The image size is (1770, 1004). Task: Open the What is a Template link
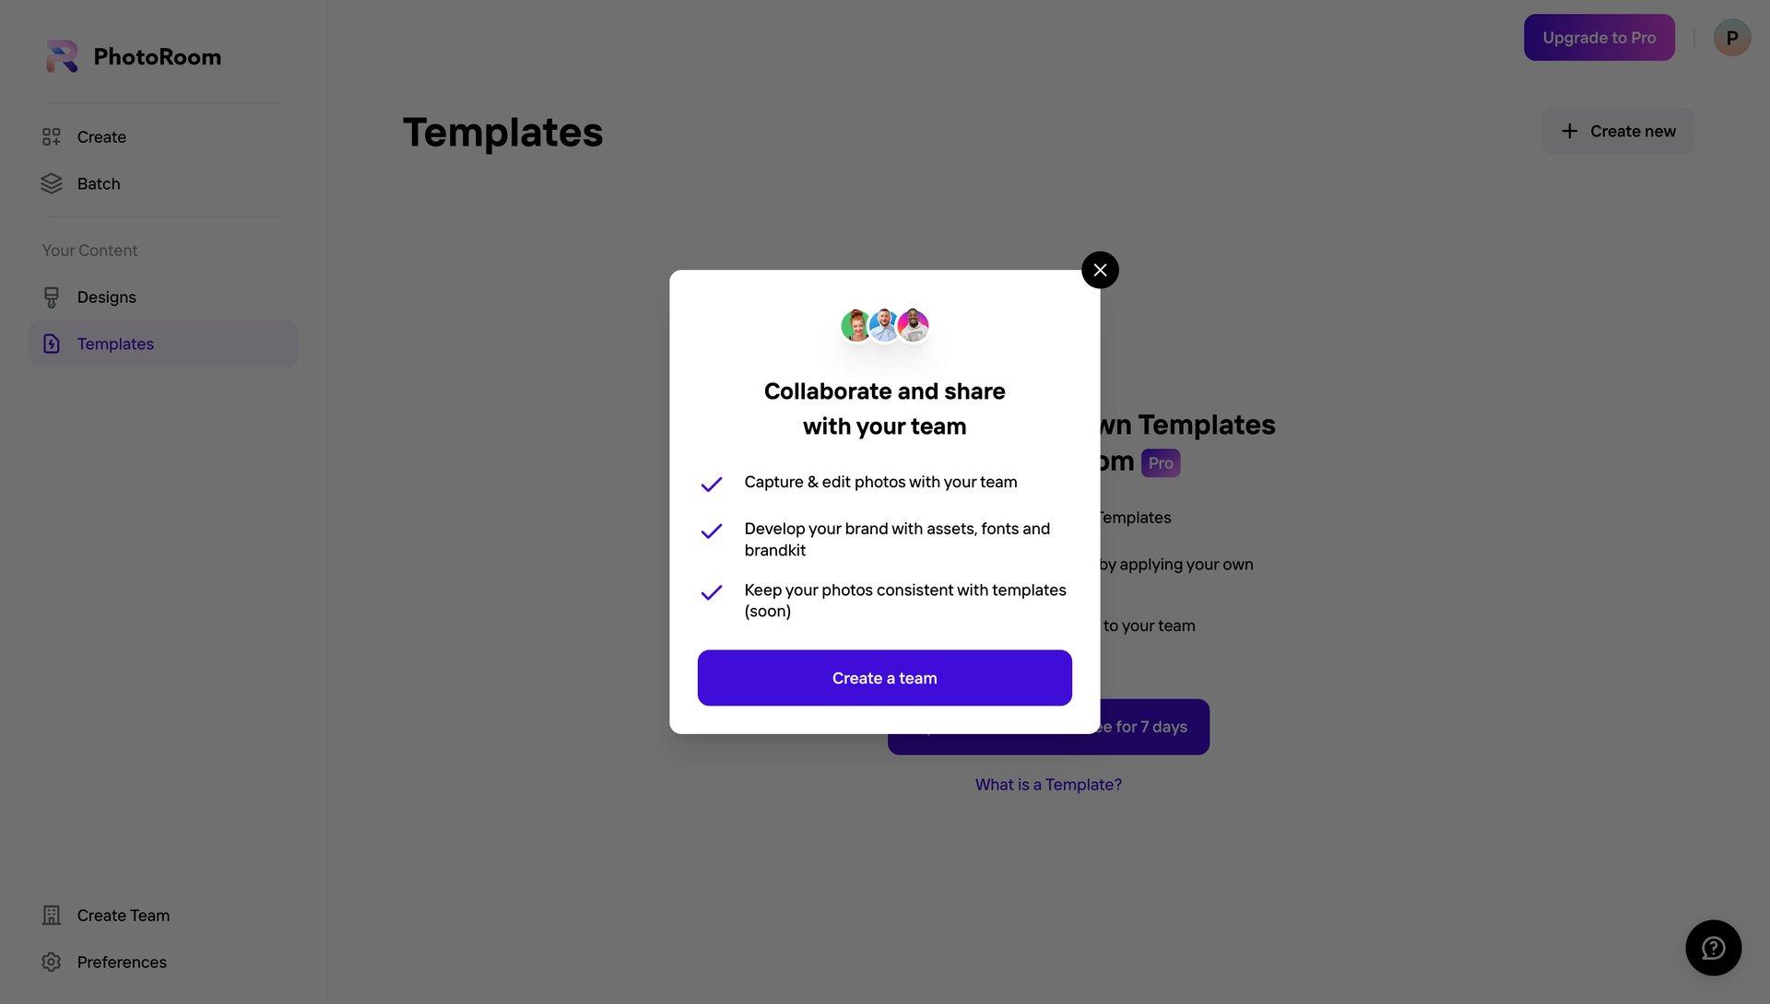[1048, 784]
